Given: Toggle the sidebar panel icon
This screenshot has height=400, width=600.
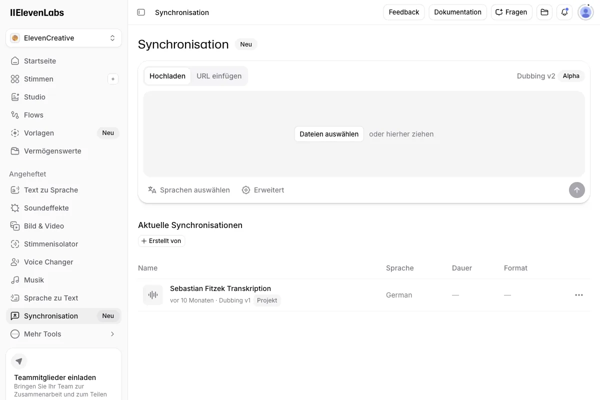Looking at the screenshot, I should pos(141,12).
